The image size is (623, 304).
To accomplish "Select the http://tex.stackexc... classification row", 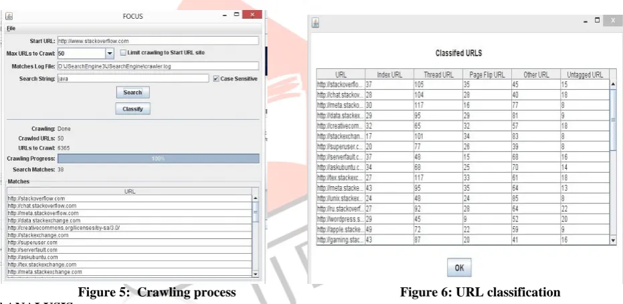I will pyautogui.click(x=463, y=177).
